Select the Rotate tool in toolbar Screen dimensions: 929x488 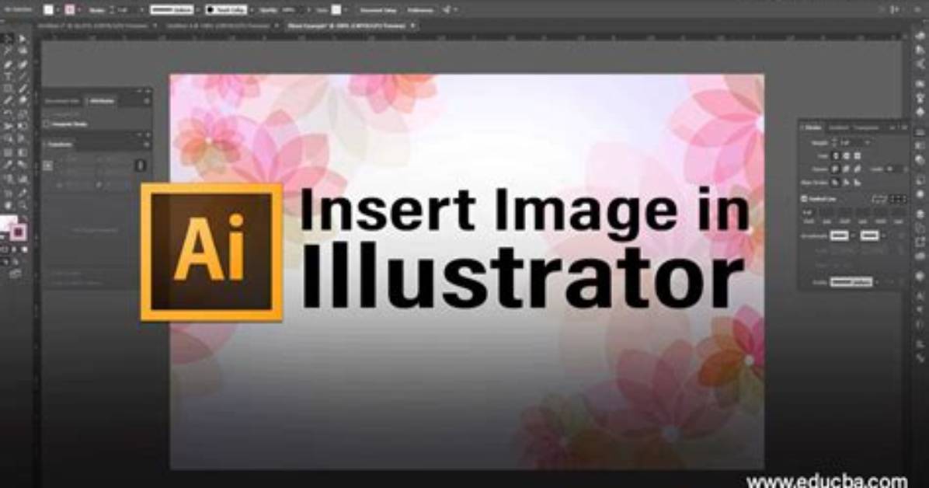8,113
